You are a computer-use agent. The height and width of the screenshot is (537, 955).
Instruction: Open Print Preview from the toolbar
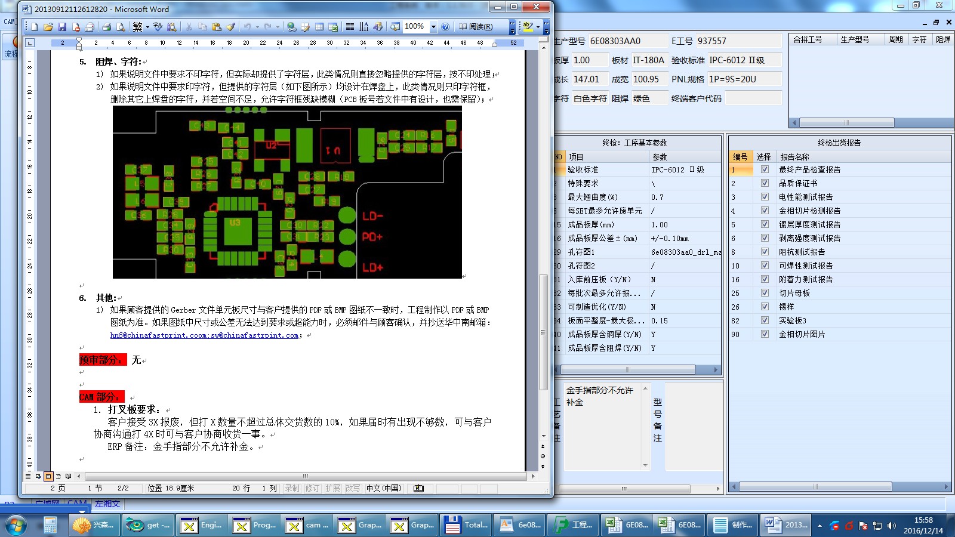[x=121, y=27]
